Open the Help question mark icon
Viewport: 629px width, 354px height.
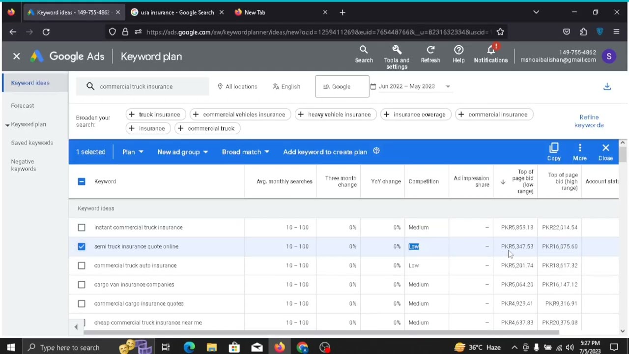tap(458, 54)
